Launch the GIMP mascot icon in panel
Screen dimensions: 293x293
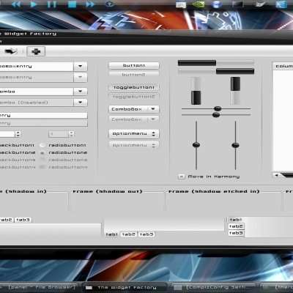pos(259,4)
